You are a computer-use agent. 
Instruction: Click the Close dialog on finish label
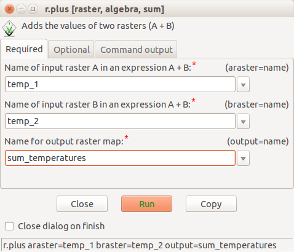(x=62, y=226)
